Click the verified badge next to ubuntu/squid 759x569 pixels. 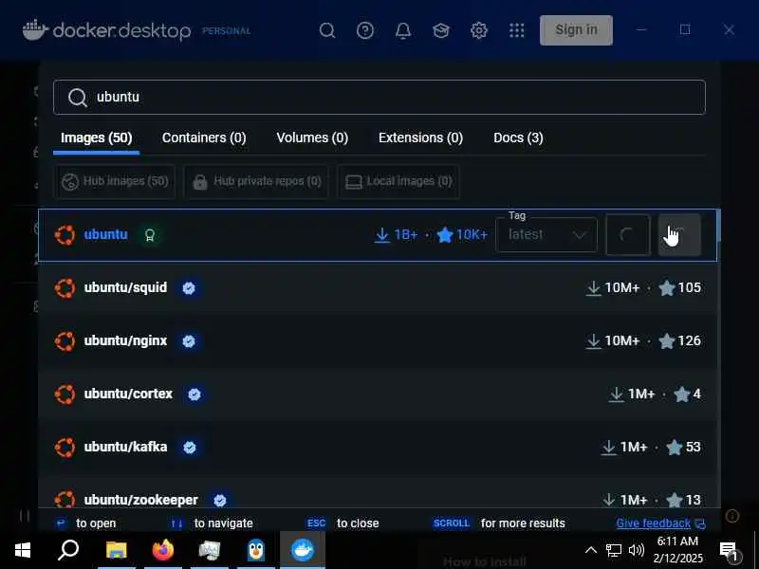(189, 288)
